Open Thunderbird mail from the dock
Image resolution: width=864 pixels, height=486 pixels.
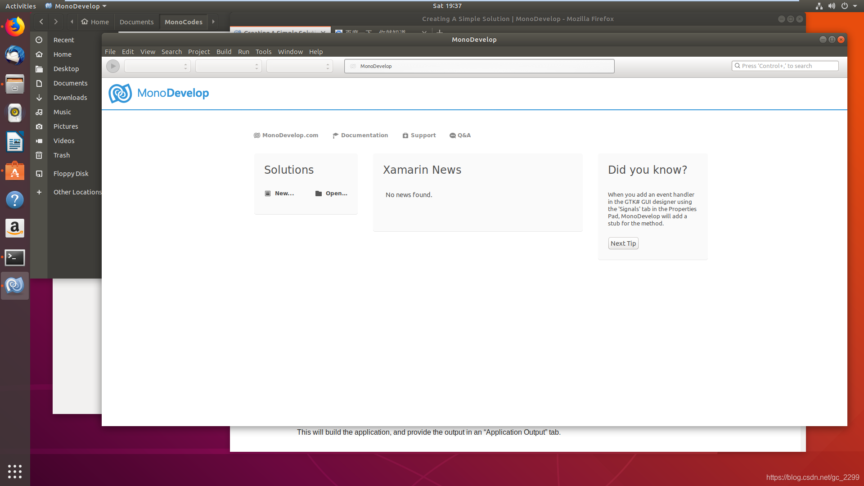coord(15,55)
